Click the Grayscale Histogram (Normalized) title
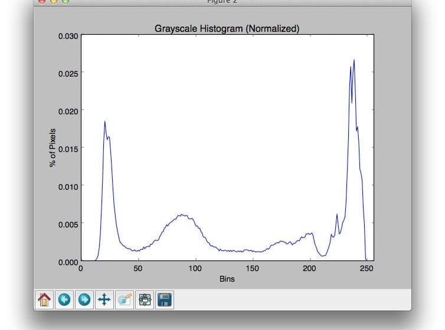Screen dimensions: 445x330 coord(227,28)
